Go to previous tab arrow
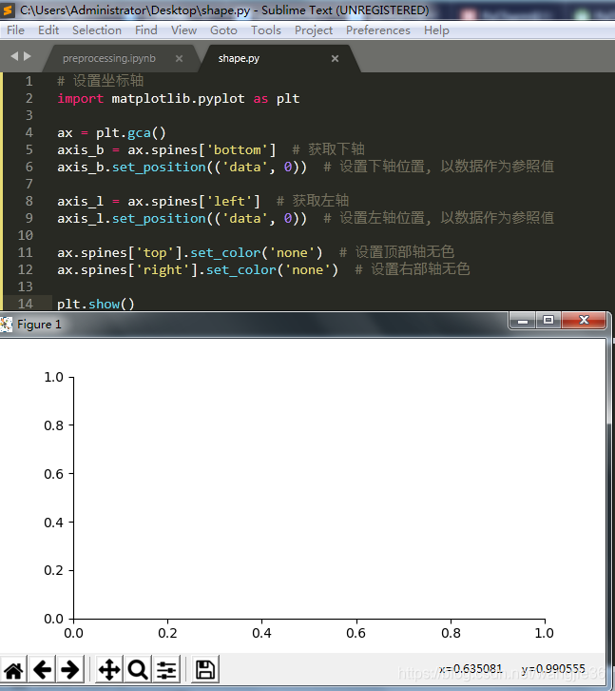 (14, 56)
